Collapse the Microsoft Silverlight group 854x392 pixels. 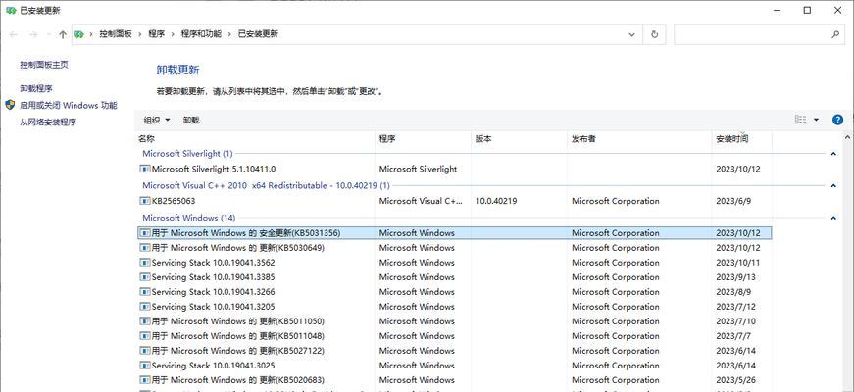(833, 154)
